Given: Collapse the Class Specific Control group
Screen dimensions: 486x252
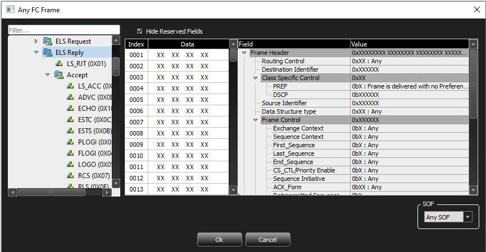Looking at the screenshot, I should point(256,78).
